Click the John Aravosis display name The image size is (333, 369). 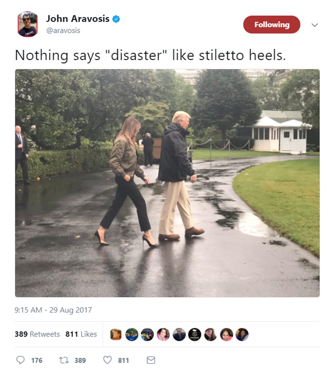pyautogui.click(x=78, y=19)
